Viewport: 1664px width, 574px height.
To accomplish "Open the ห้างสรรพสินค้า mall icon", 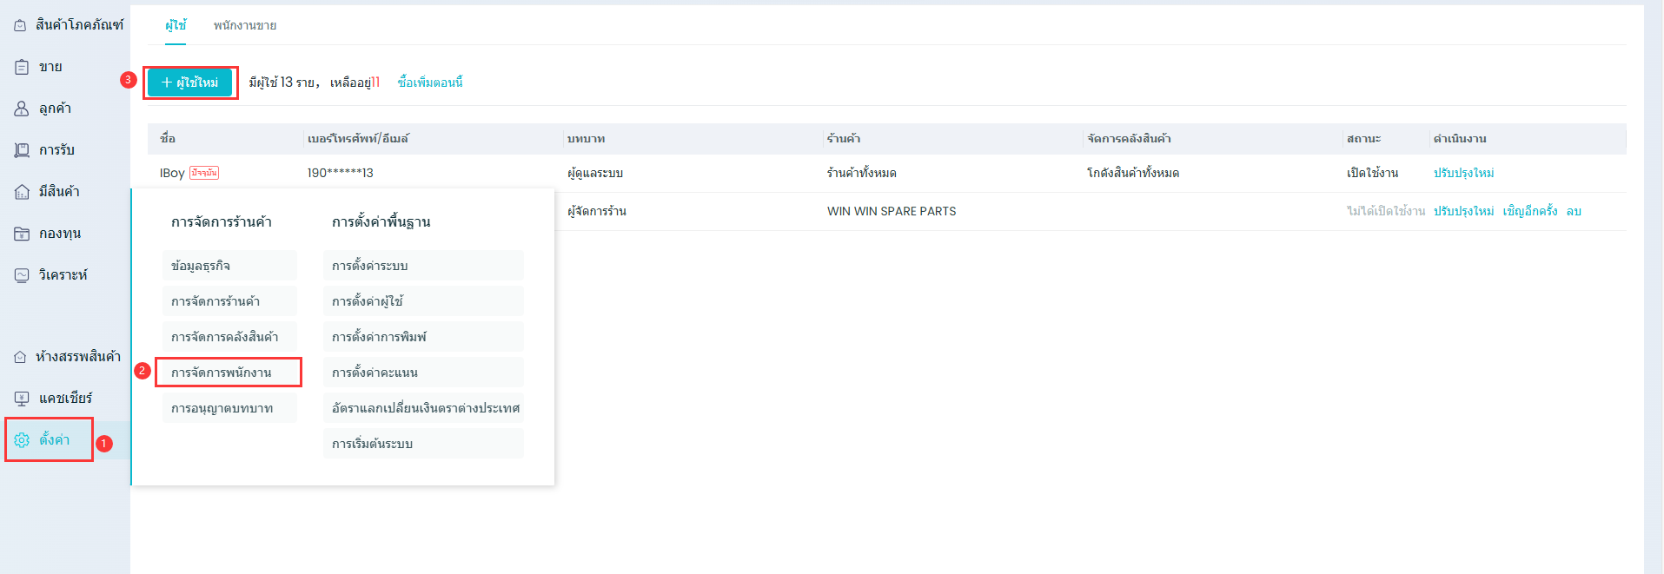I will (21, 357).
